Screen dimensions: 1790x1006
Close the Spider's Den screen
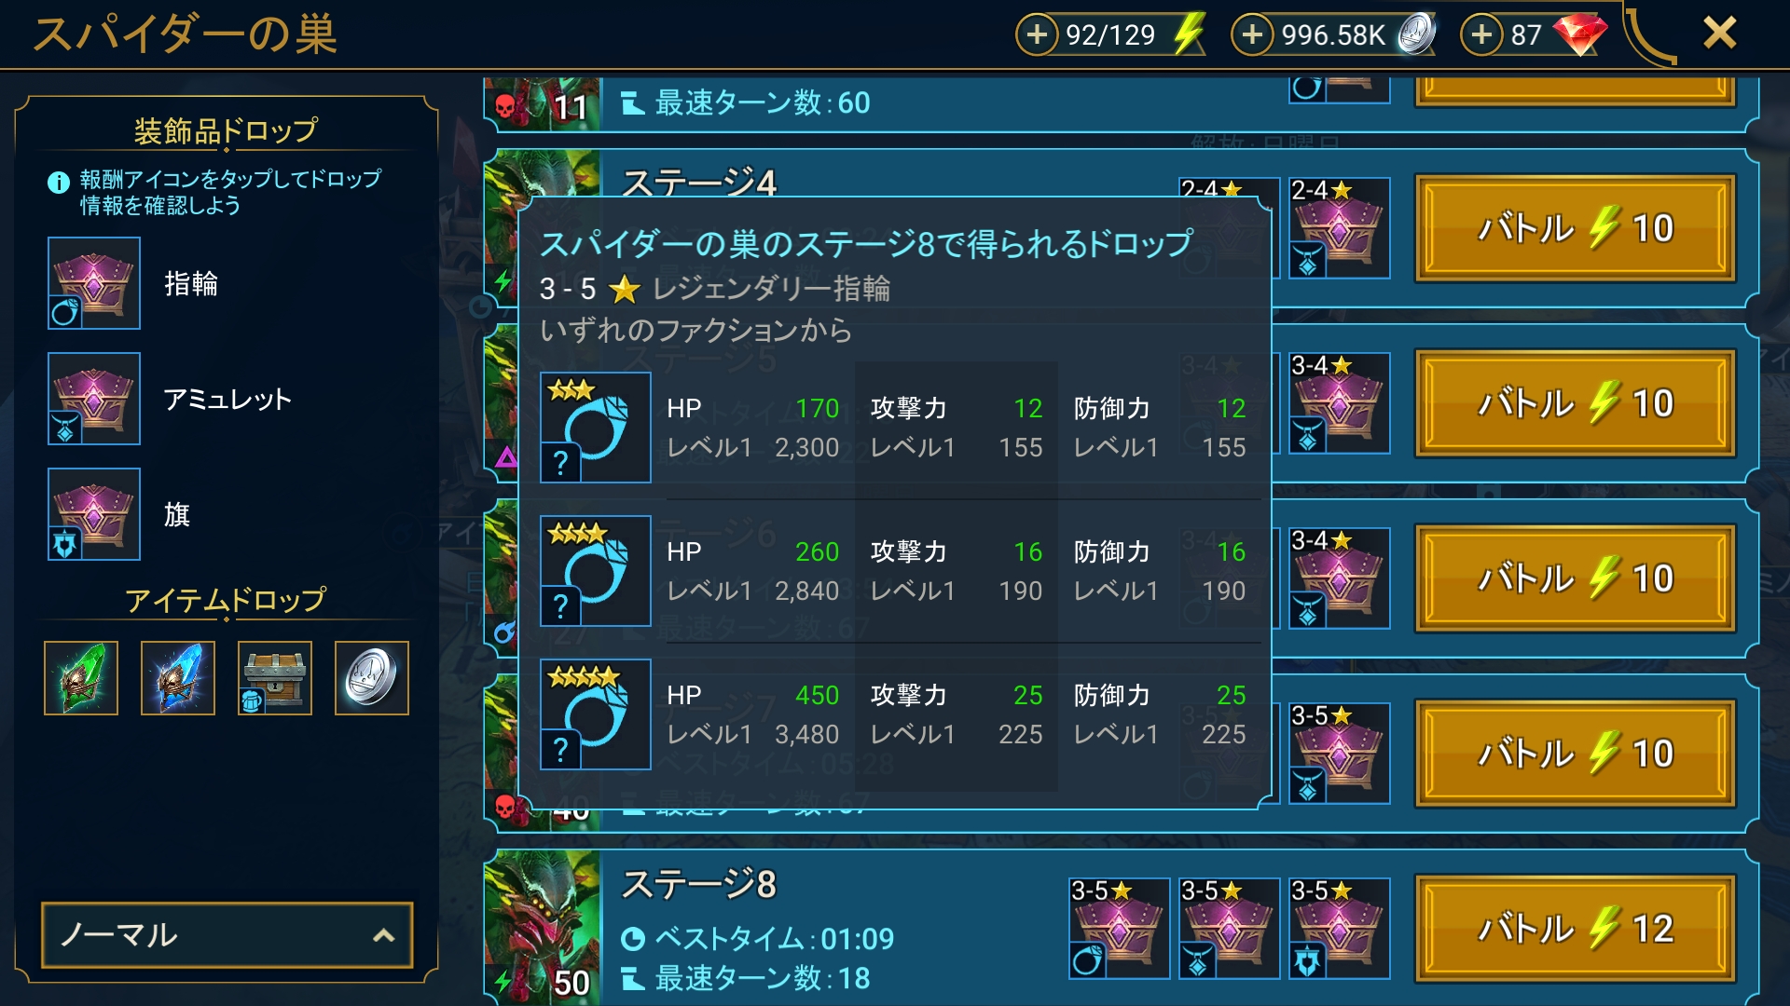pyautogui.click(x=1720, y=34)
